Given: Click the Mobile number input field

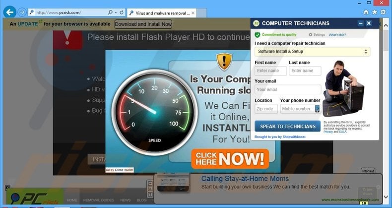Looking at the screenshot, I should click(301, 109).
